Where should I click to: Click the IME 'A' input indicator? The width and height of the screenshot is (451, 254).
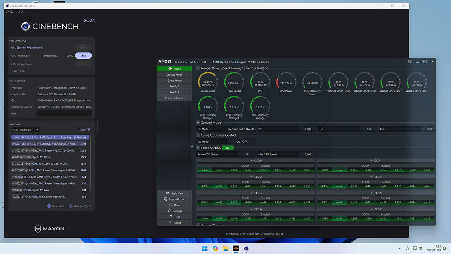(x=408, y=248)
